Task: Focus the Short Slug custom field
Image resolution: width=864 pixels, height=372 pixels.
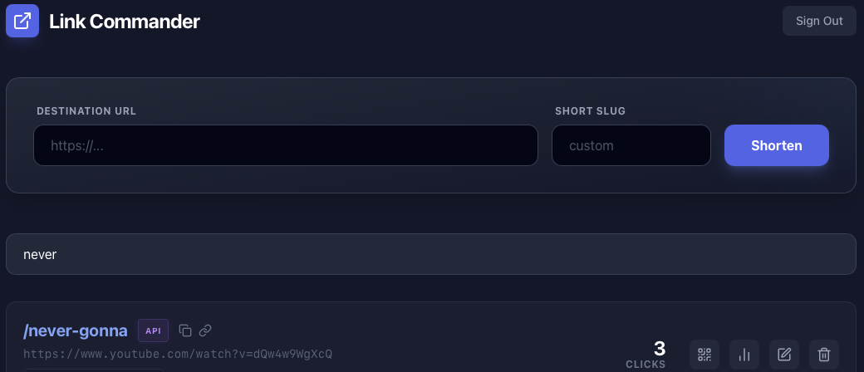Action: (x=631, y=145)
